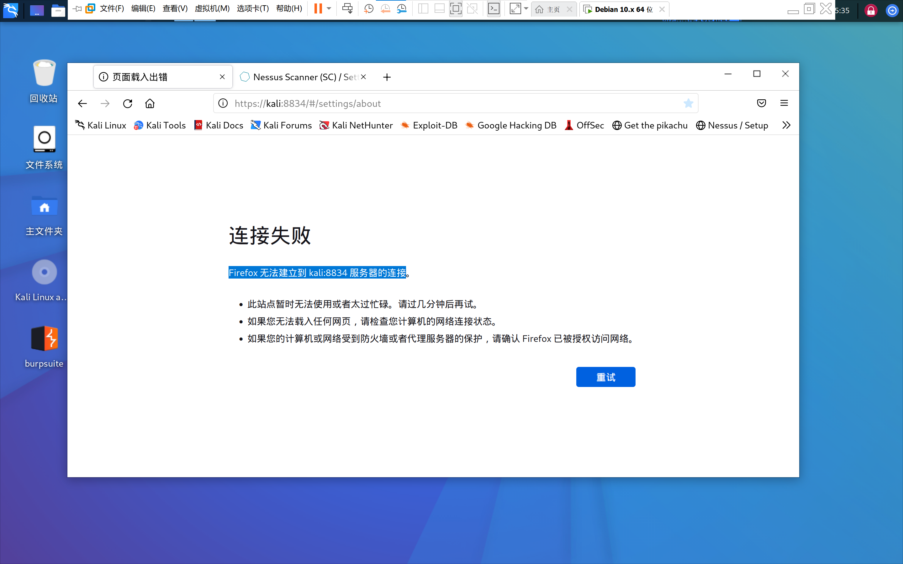
Task: Toggle the VM thumbnail bar
Action: click(439, 8)
